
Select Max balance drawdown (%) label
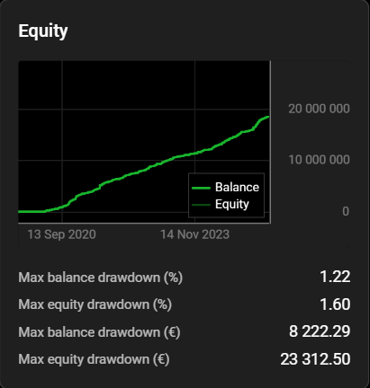pyautogui.click(x=101, y=278)
